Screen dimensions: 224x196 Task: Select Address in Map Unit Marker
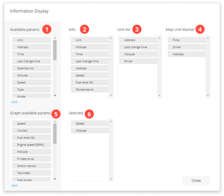(x=187, y=54)
